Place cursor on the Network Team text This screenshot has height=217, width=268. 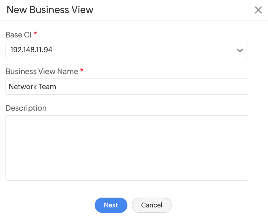(33, 87)
